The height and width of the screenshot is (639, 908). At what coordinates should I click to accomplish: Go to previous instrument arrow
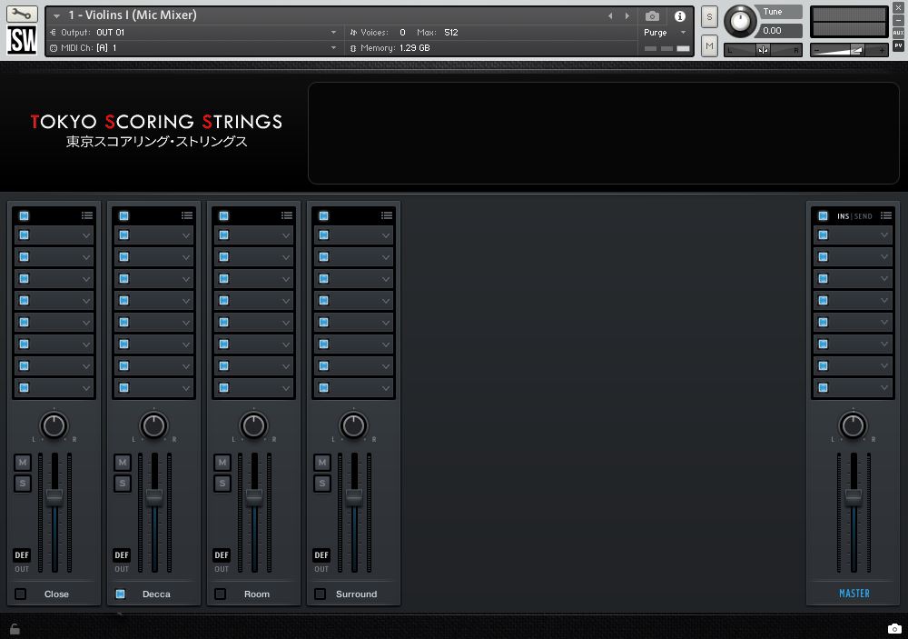point(610,15)
